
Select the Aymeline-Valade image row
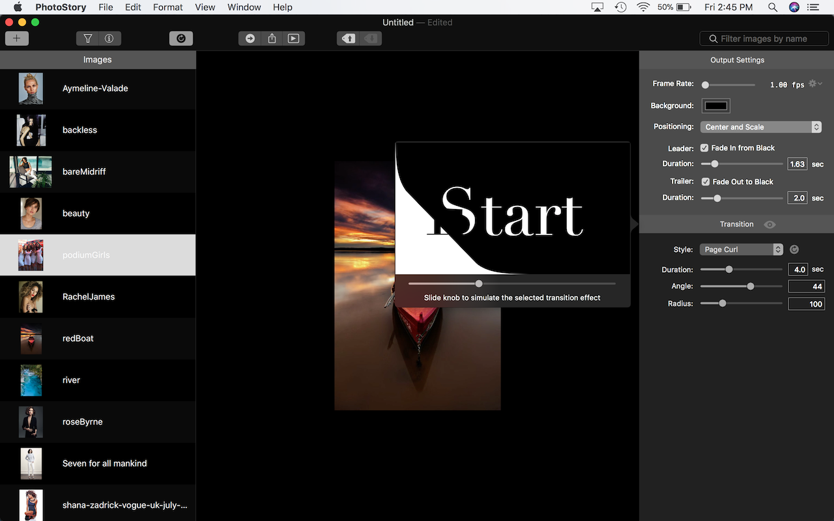tap(98, 89)
